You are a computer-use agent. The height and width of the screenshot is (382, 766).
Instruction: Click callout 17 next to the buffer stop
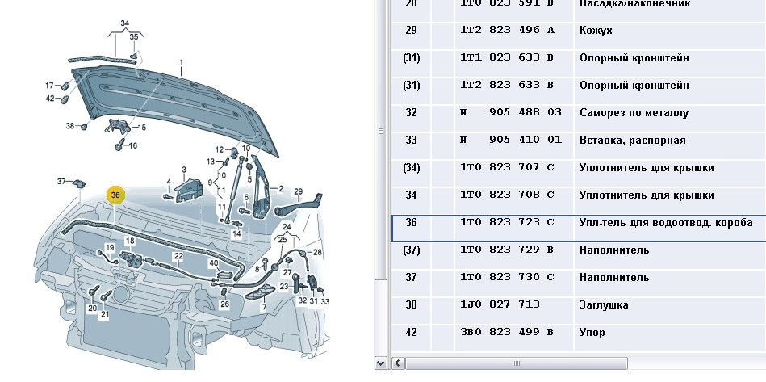click(x=49, y=86)
